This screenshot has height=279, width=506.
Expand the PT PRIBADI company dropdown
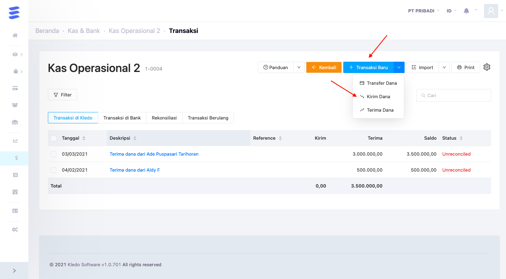(424, 11)
